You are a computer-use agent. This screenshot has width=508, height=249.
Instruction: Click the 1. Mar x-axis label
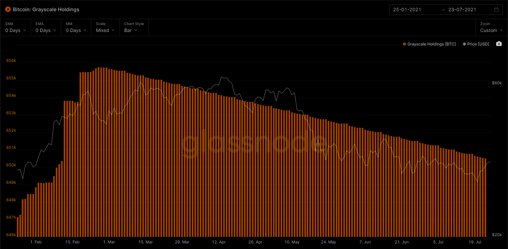point(109,242)
